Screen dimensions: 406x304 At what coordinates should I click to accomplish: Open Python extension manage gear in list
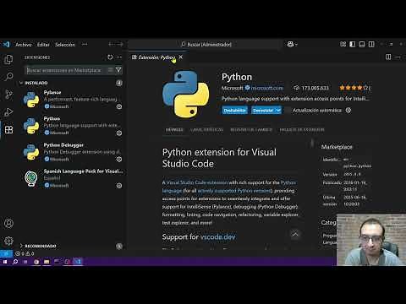tap(119, 133)
